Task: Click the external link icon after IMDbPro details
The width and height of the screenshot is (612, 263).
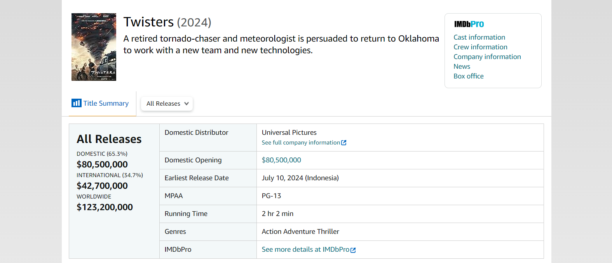Action: [x=353, y=250]
